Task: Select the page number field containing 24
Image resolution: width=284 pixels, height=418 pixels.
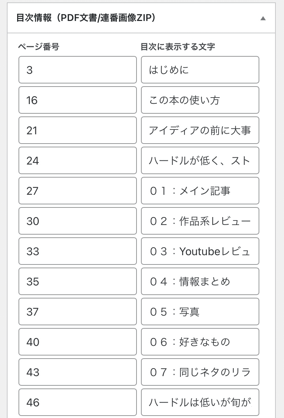Action: [x=78, y=160]
